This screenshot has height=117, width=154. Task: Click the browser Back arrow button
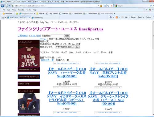point(2,6)
